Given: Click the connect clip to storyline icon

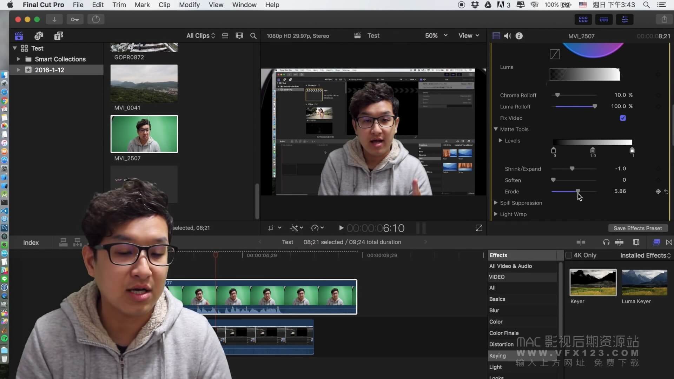Looking at the screenshot, I should pyautogui.click(x=63, y=242).
